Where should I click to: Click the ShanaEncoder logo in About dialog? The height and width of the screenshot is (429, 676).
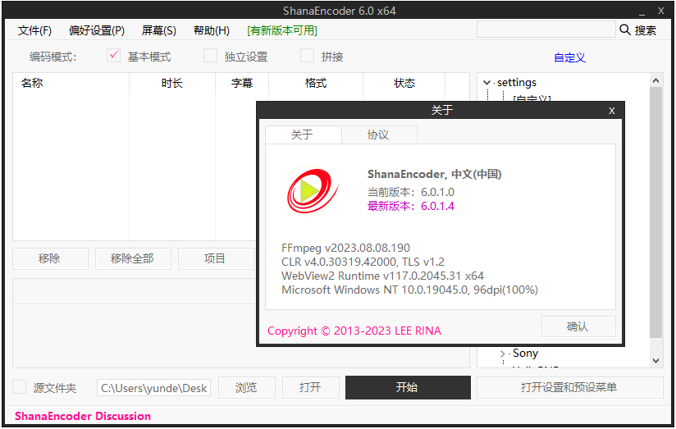click(x=313, y=190)
